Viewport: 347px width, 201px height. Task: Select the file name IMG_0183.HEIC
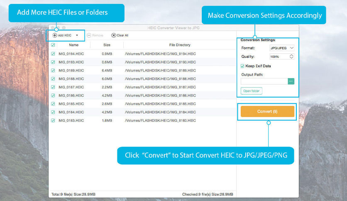coord(71,120)
